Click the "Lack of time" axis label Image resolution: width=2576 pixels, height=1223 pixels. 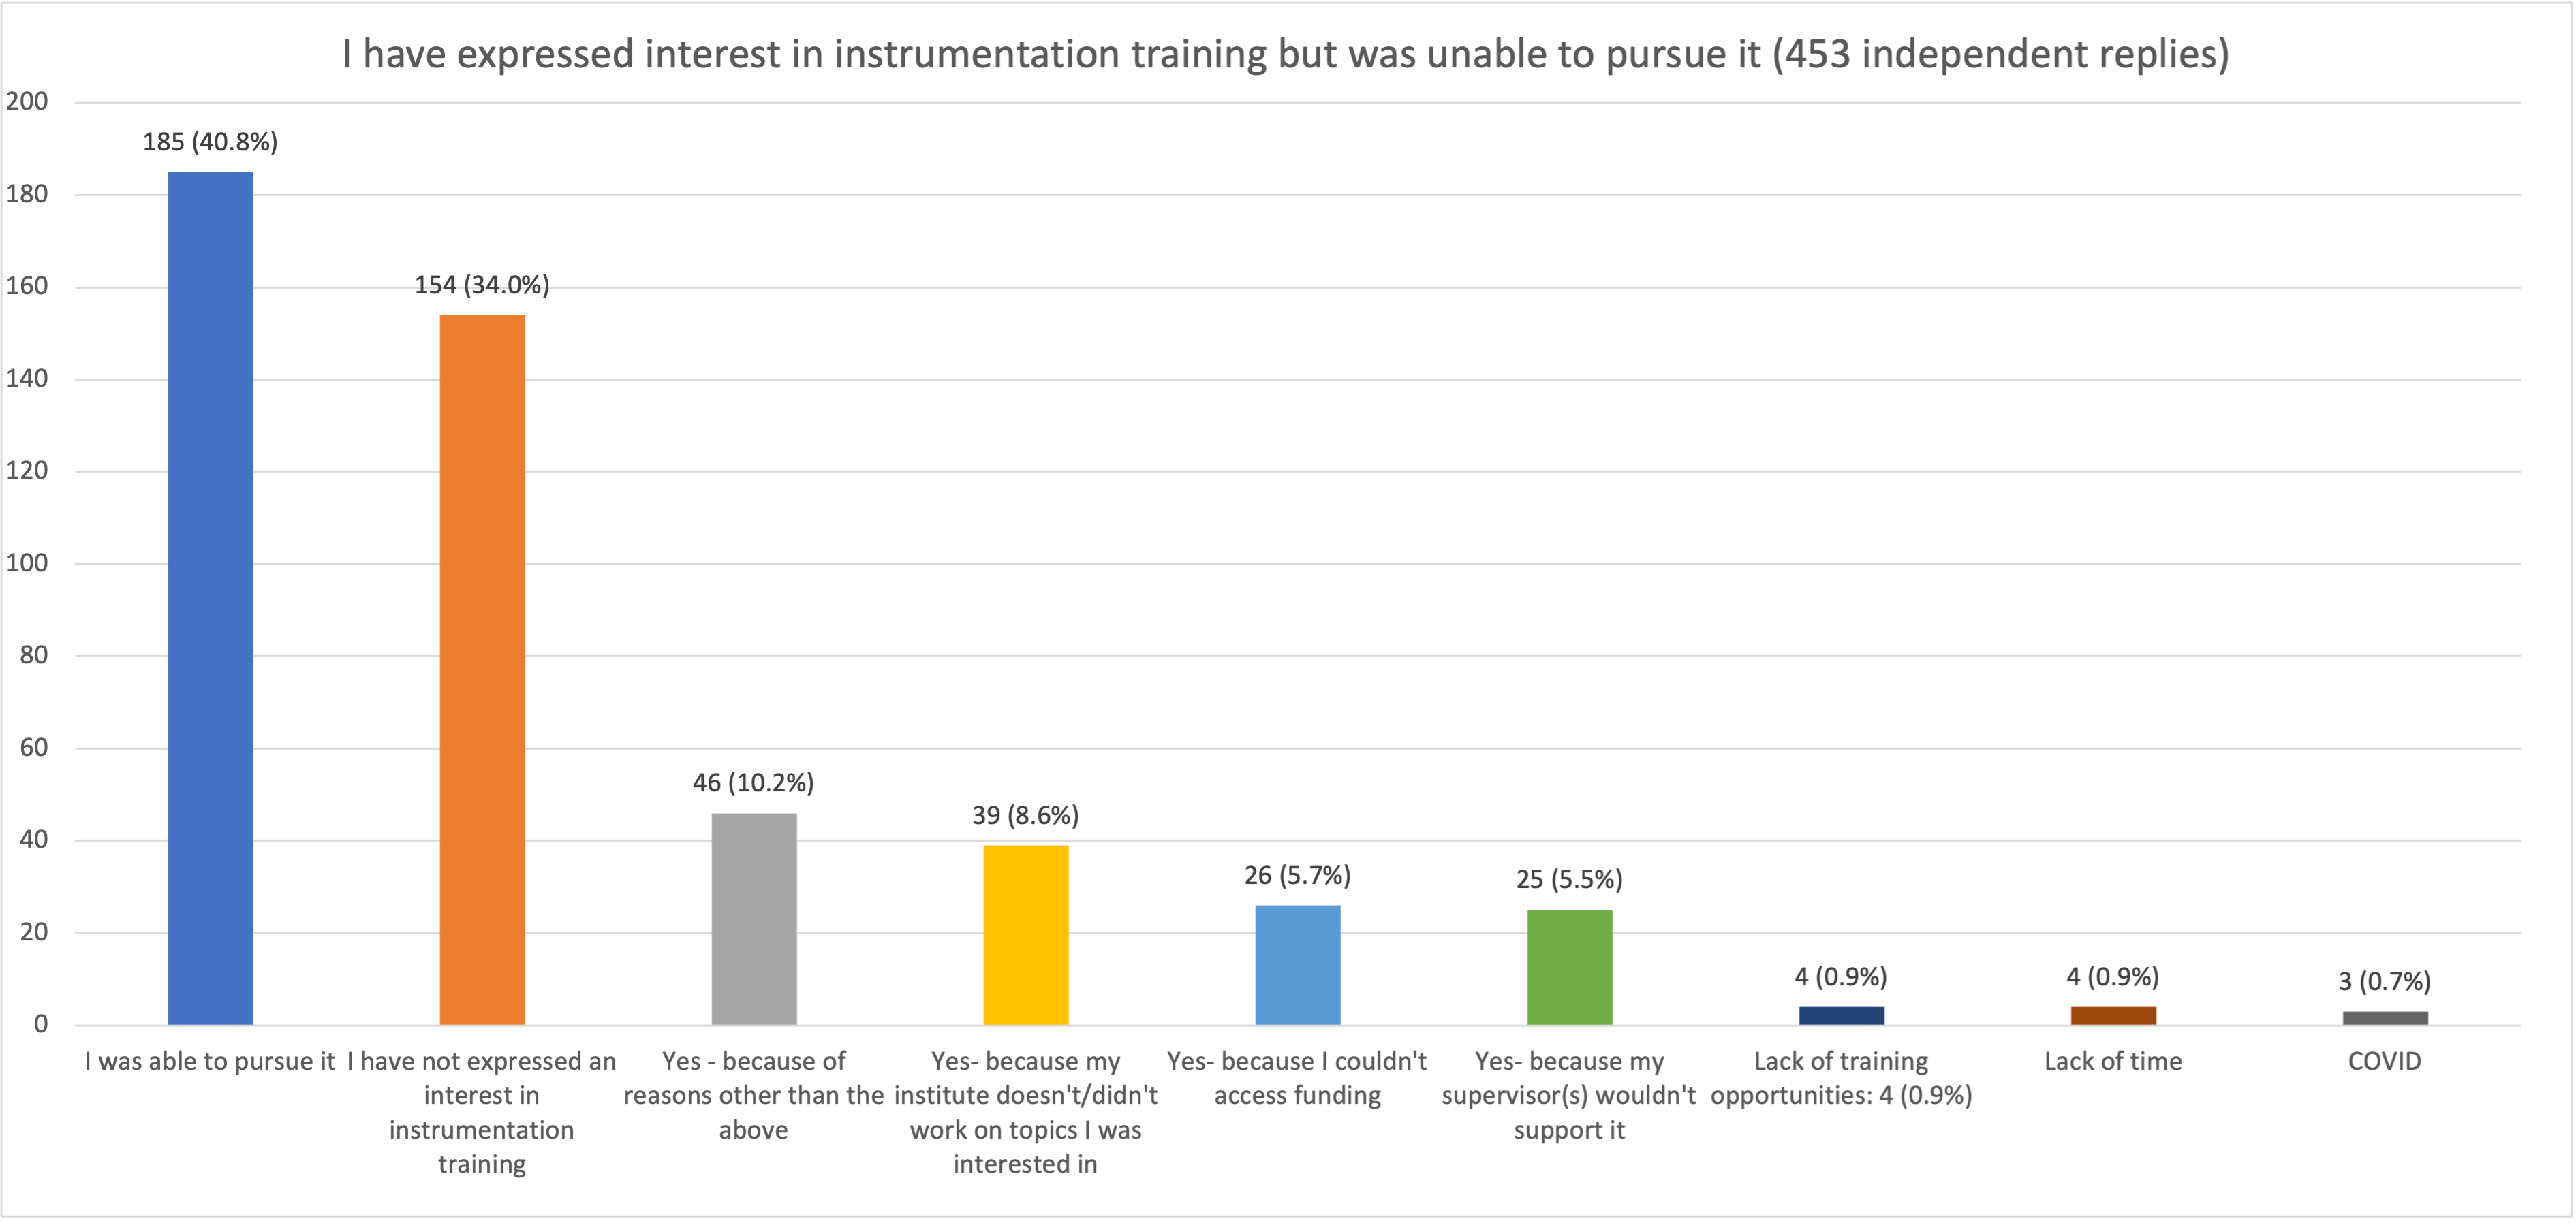2113,1061
